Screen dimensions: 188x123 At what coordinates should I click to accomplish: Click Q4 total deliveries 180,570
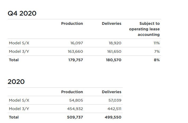point(114,60)
